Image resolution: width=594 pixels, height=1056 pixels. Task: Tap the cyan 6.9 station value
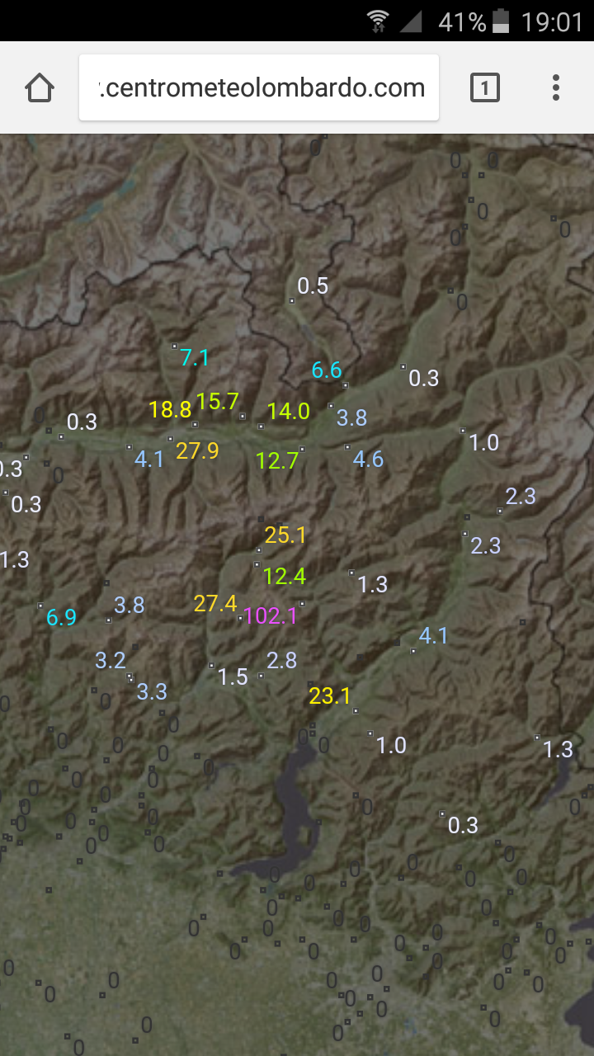tap(61, 617)
